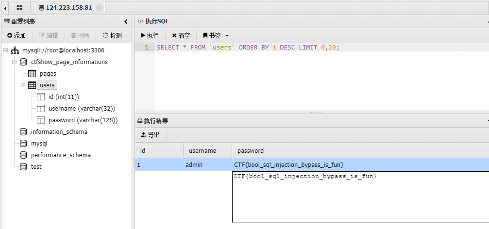489x229 pixels.
Task: Click the information_schema database icon
Action: (23, 132)
